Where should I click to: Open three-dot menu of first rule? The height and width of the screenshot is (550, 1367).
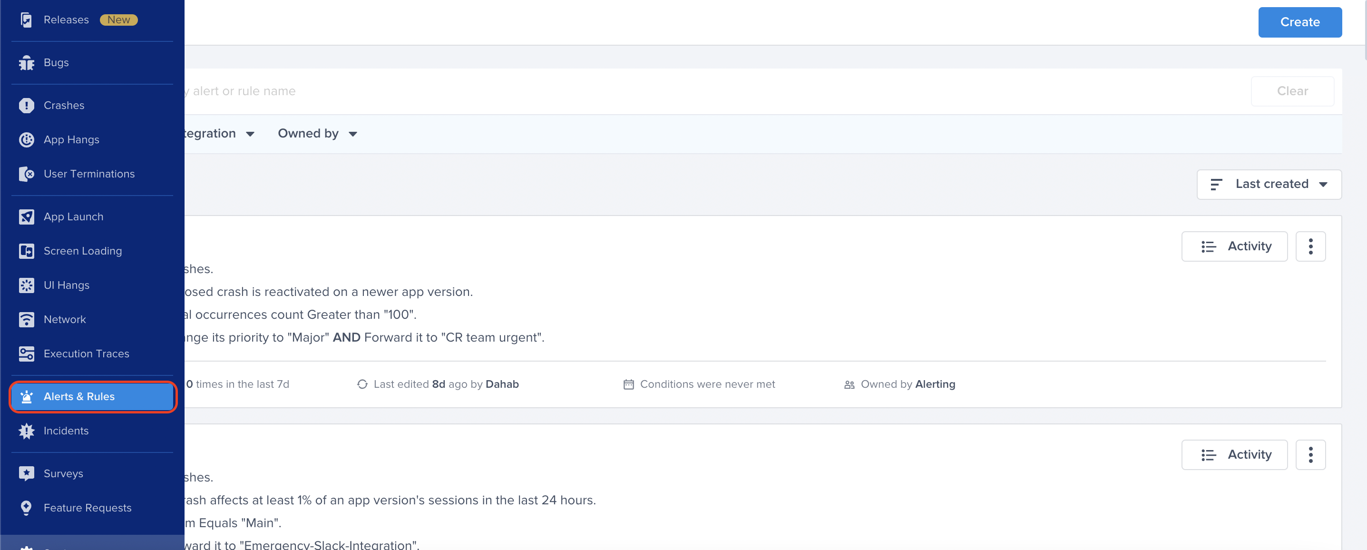tap(1310, 246)
